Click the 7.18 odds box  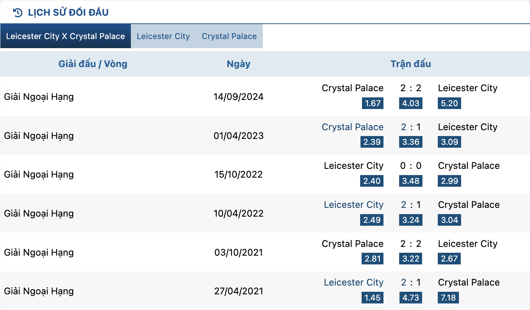point(448,298)
